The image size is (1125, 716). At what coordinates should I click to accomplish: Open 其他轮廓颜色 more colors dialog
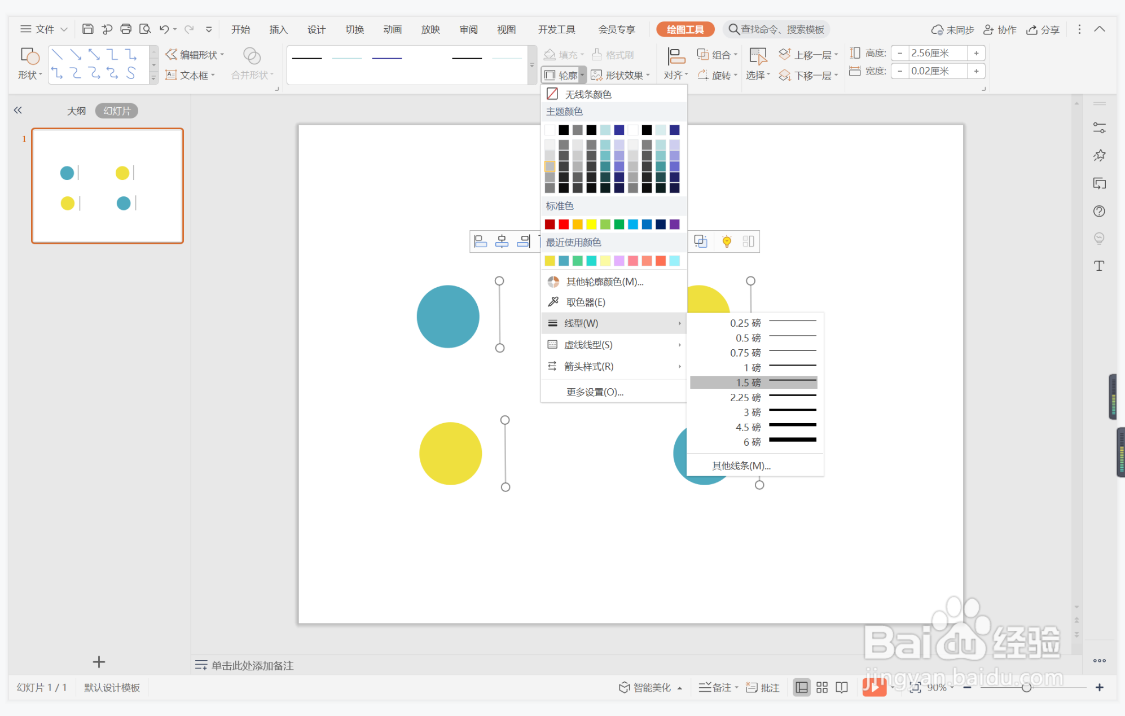(x=613, y=282)
